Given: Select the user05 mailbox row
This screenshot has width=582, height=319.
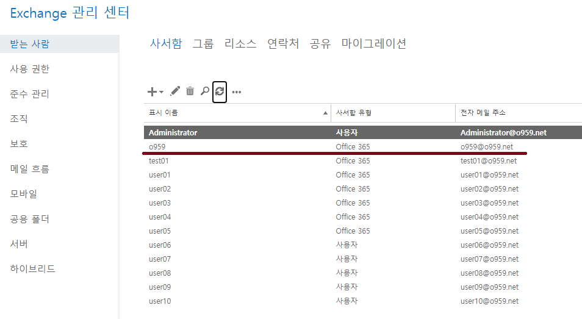Looking at the screenshot, I should [x=363, y=231].
